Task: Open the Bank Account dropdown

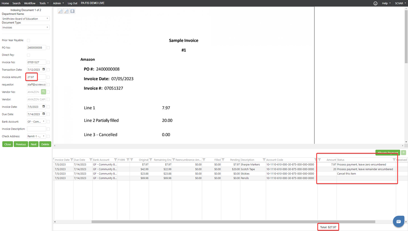Action: (36, 122)
